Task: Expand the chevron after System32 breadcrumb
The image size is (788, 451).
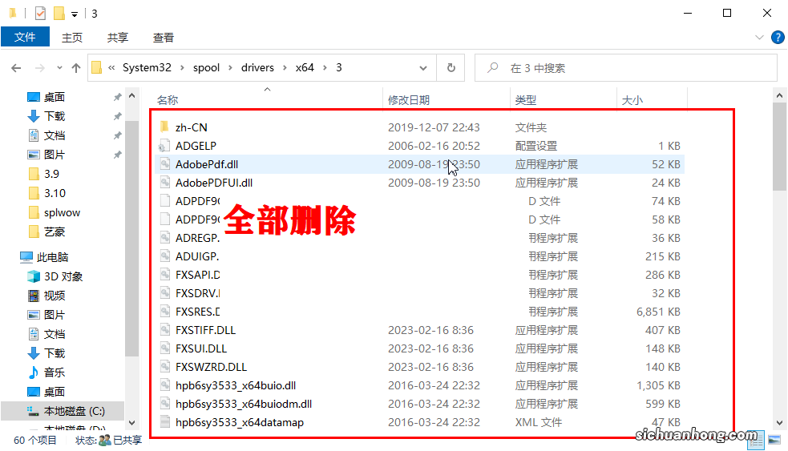Action: [182, 68]
